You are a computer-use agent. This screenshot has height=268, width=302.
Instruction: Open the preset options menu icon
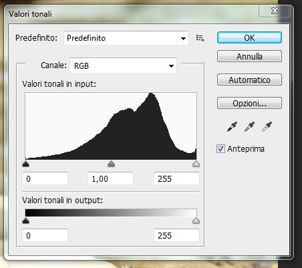(200, 38)
